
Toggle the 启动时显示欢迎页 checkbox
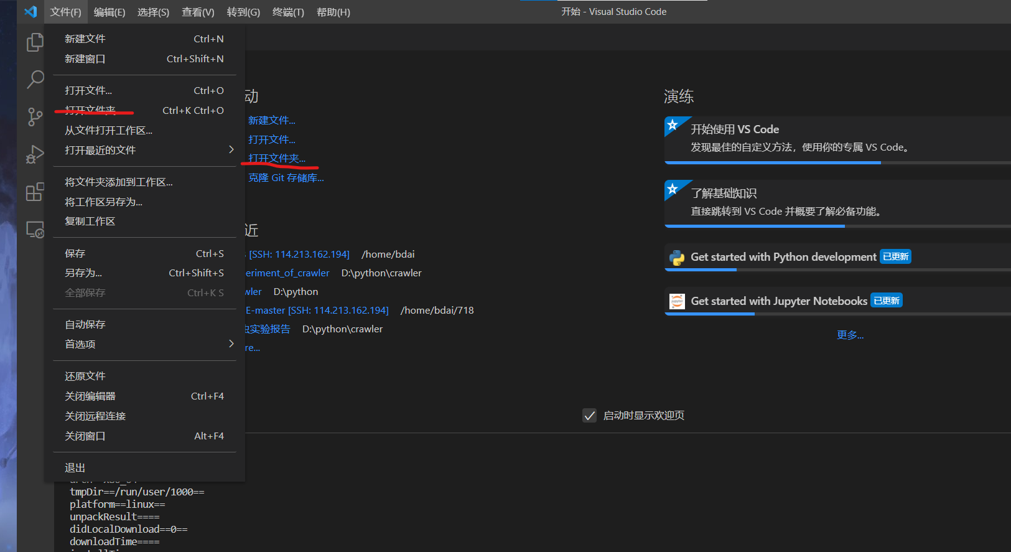(x=589, y=416)
